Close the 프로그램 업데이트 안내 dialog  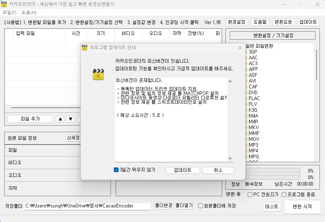240,48
